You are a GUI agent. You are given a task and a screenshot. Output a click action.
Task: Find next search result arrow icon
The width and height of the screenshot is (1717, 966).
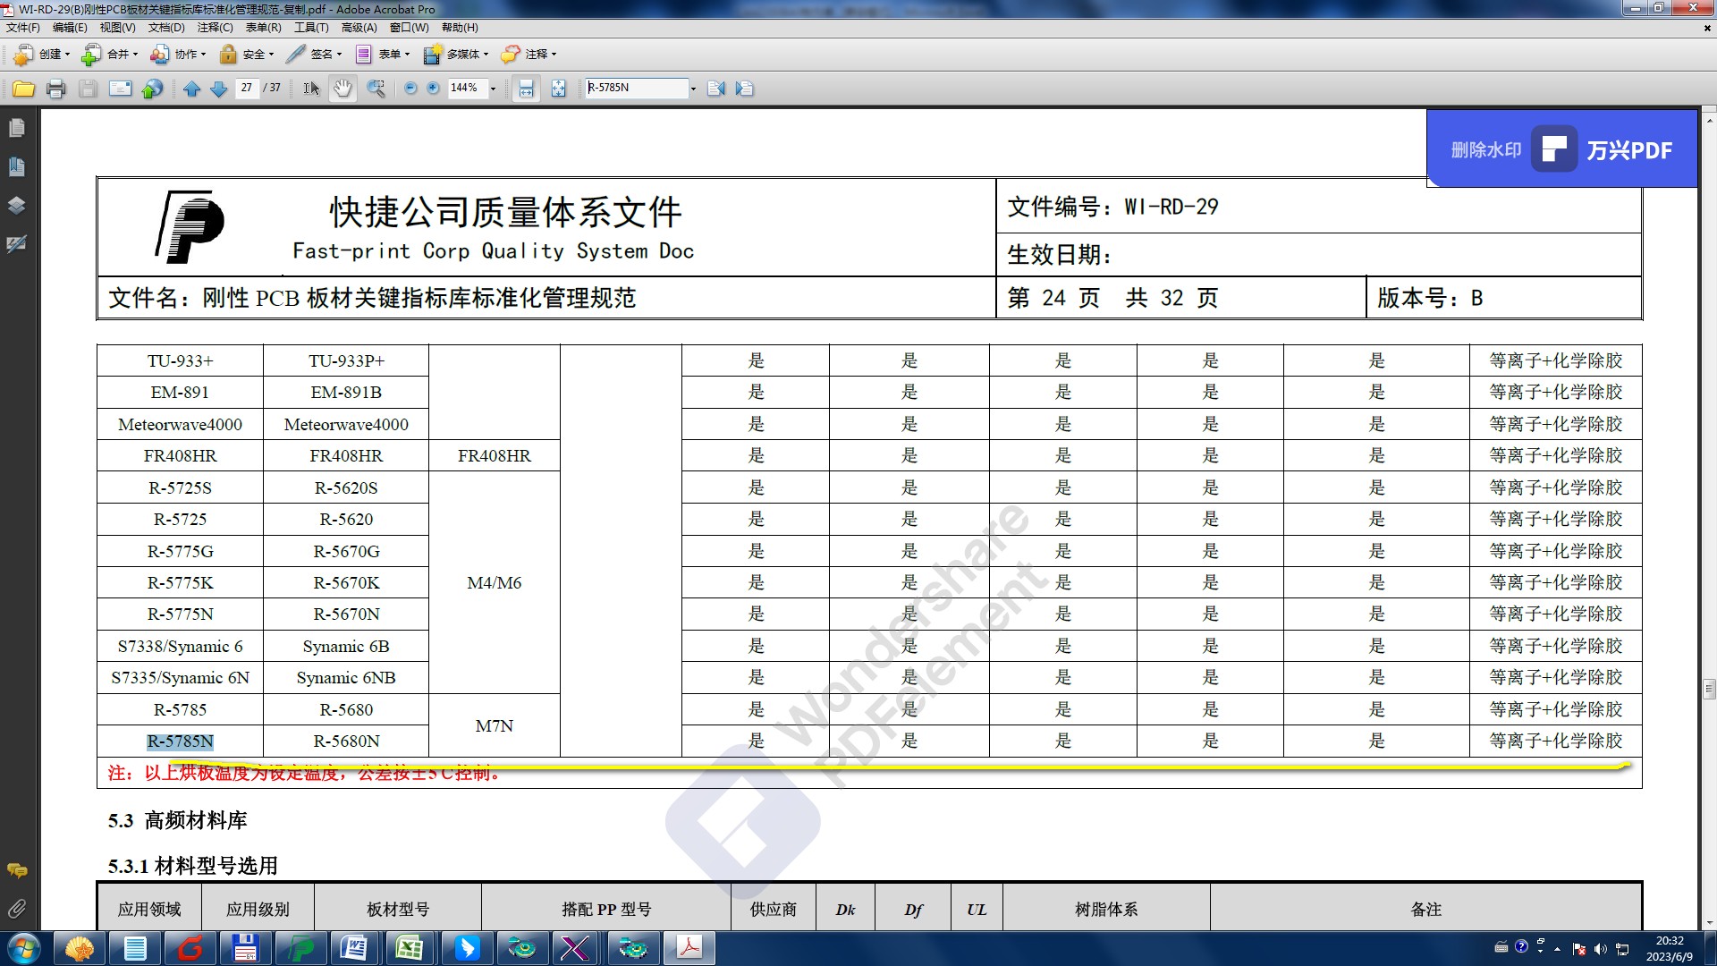744,89
